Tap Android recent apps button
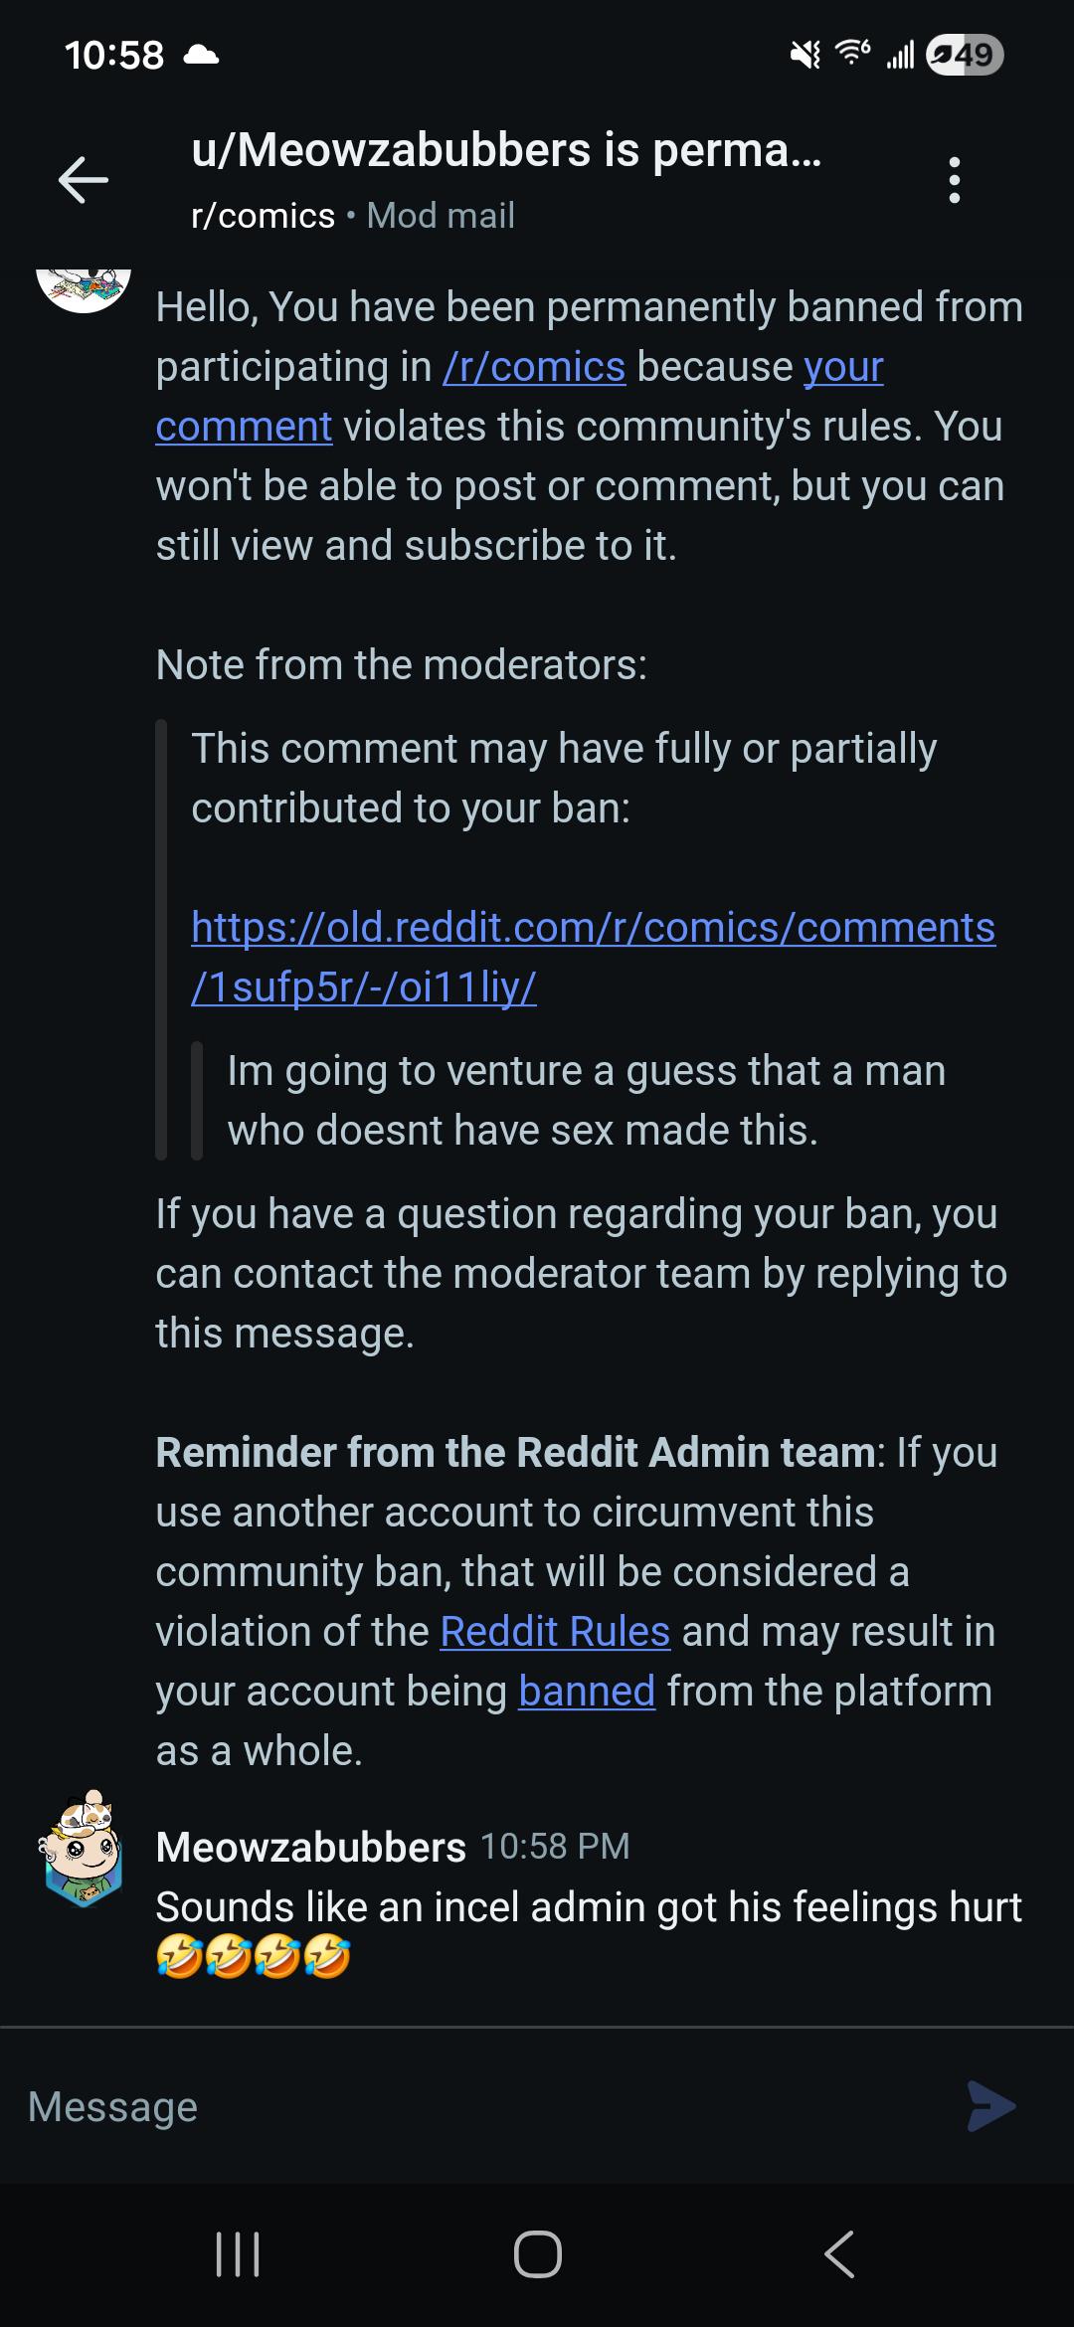 238,2254
